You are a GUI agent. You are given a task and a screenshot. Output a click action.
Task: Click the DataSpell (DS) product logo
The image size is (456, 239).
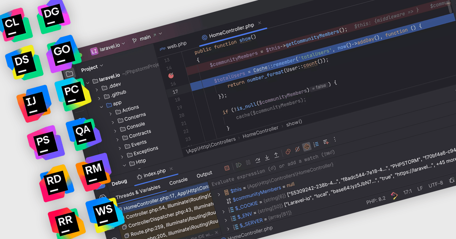[x=24, y=62]
